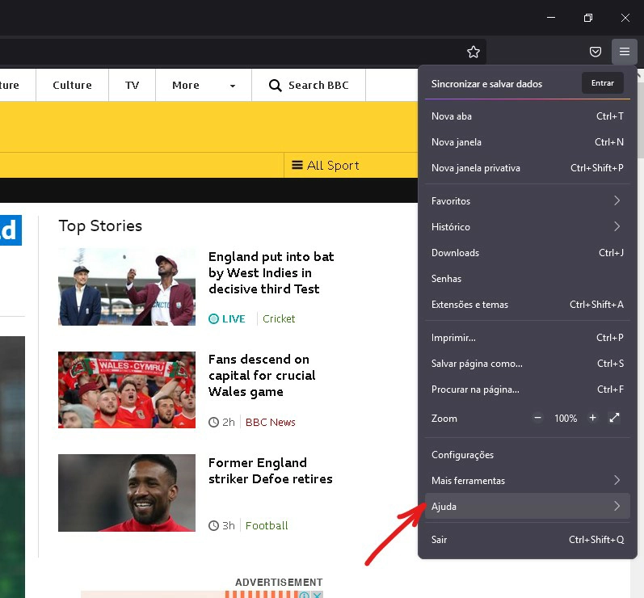Viewport: 644px width, 598px height.
Task: Open Configurações
Action: pos(528,455)
